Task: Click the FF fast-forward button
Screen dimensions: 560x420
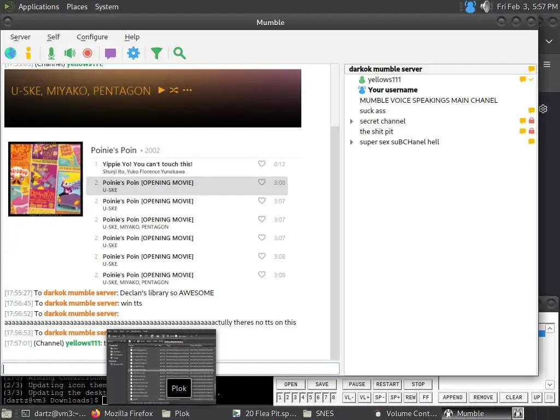Action: pyautogui.click(x=425, y=397)
